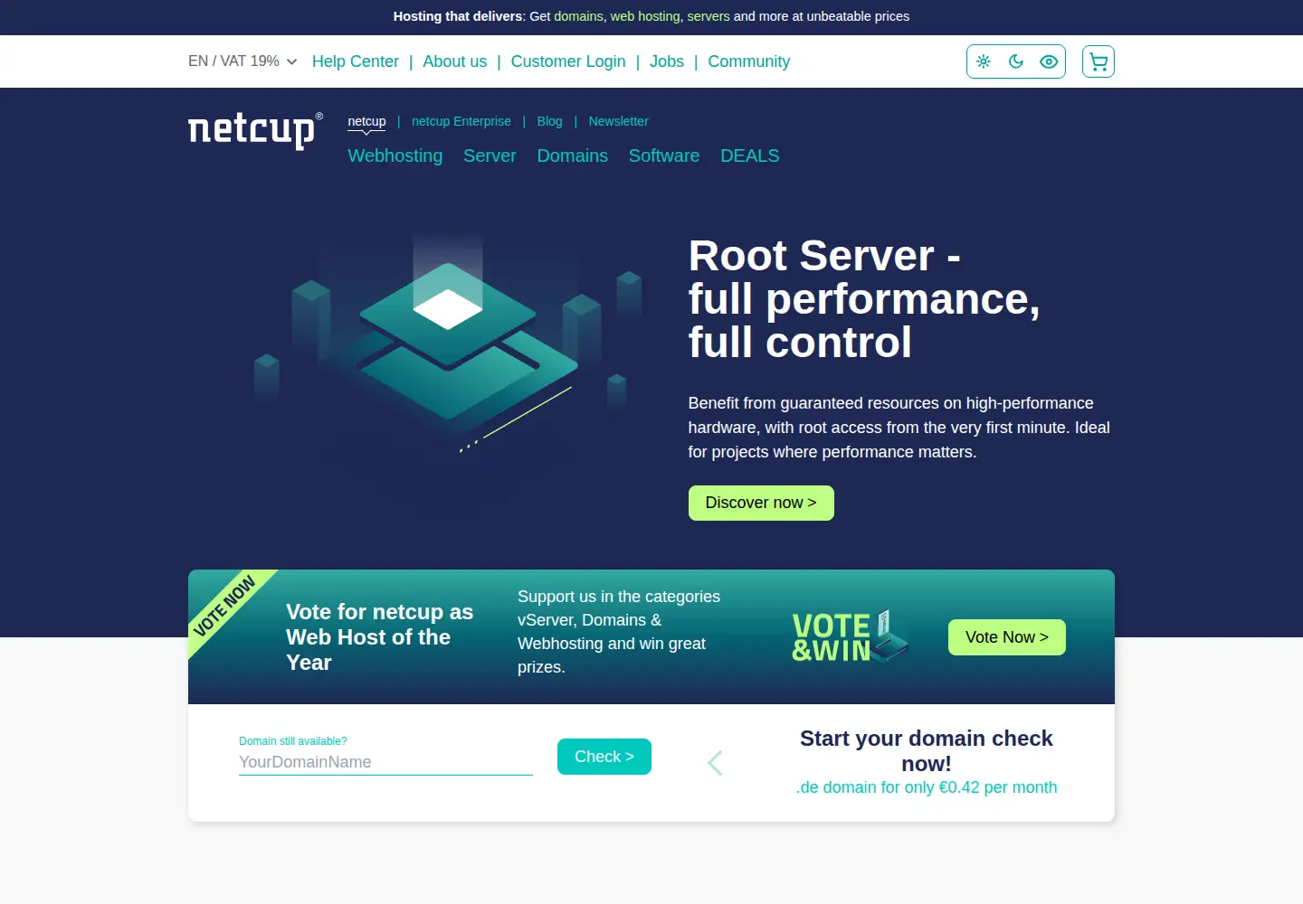
Task: Click '.de domain for only €0.42 per month'
Action: click(927, 787)
